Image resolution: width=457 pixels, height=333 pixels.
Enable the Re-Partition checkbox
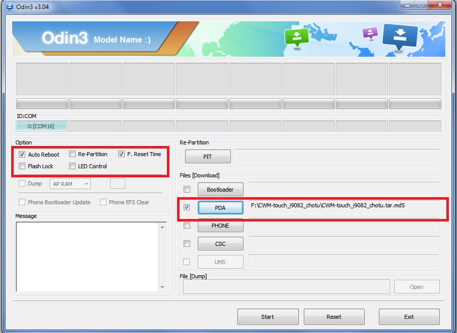click(x=73, y=154)
